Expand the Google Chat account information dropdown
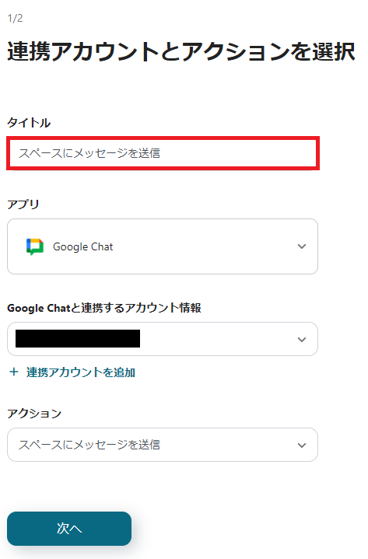This screenshot has width=368, height=559. 163,339
